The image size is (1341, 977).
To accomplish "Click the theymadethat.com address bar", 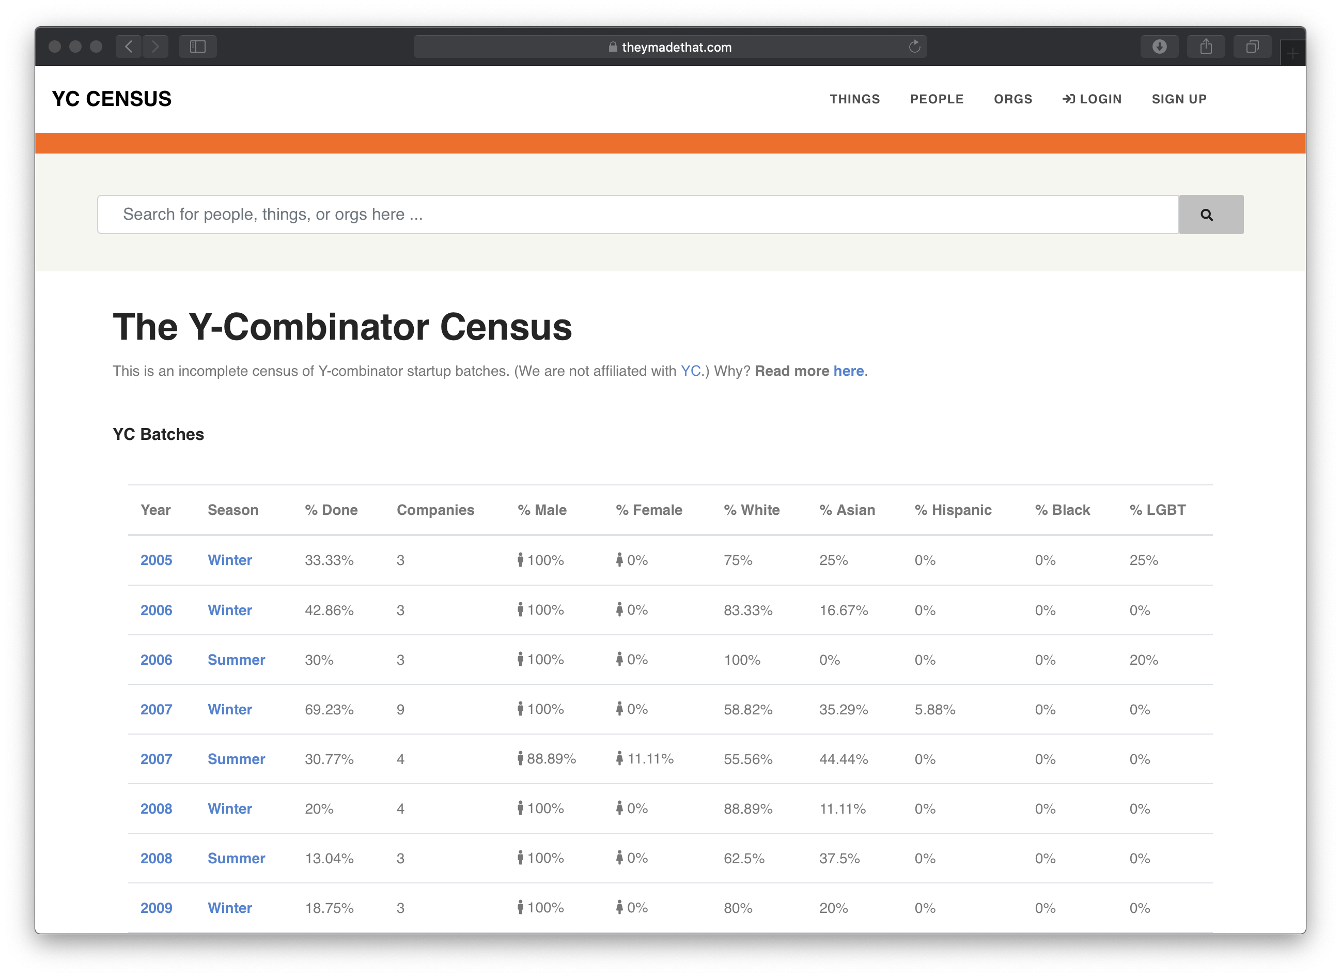I will pyautogui.click(x=670, y=47).
